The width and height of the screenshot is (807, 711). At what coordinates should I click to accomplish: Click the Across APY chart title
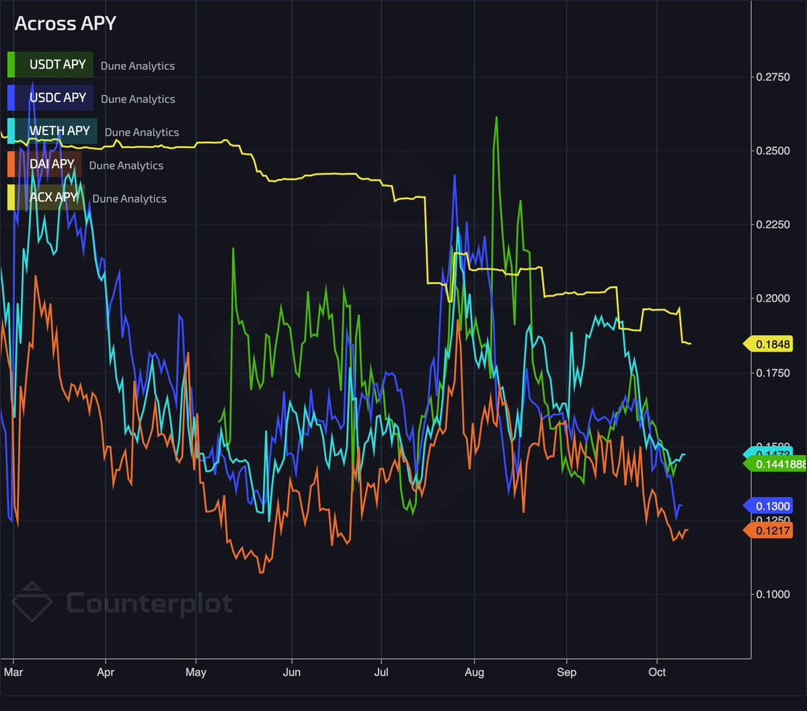[65, 23]
